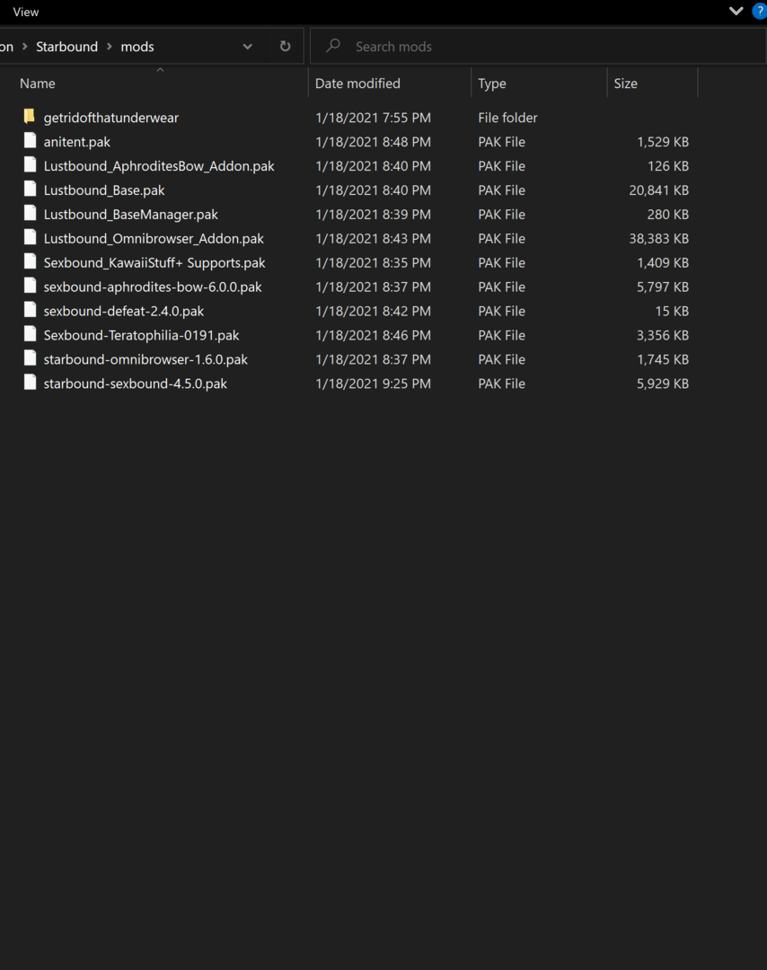
Task: Click the starbound-omnibrowser-1.6.0.pak file icon
Action: (x=30, y=357)
